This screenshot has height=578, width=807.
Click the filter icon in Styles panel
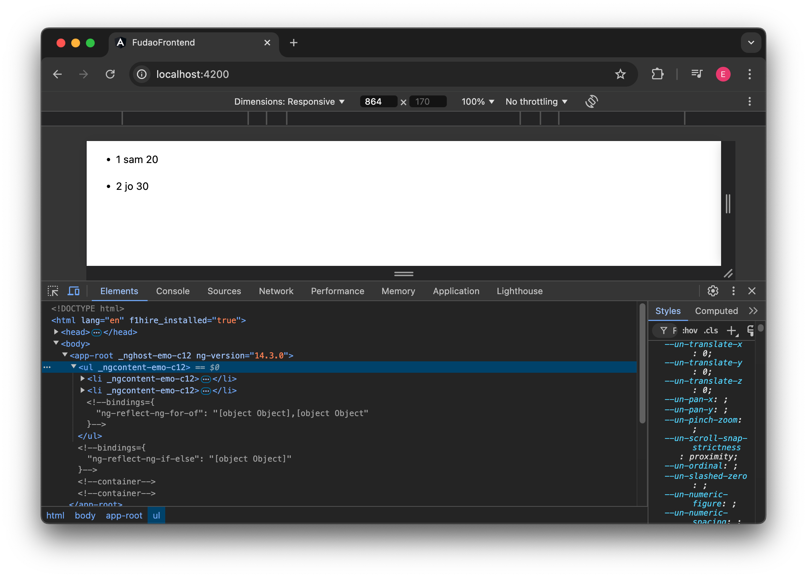click(664, 330)
